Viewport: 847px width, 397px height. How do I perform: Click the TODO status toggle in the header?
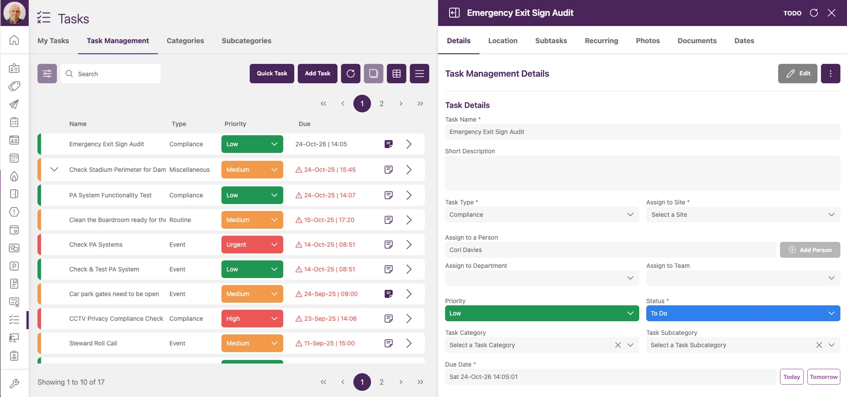(x=792, y=13)
